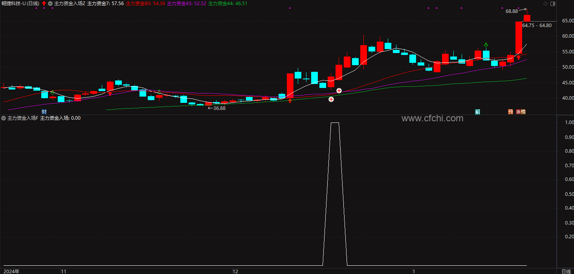The height and width of the screenshot is (274, 574).
Task: Click the 65.00 price axis label
Action: pyautogui.click(x=568, y=21)
